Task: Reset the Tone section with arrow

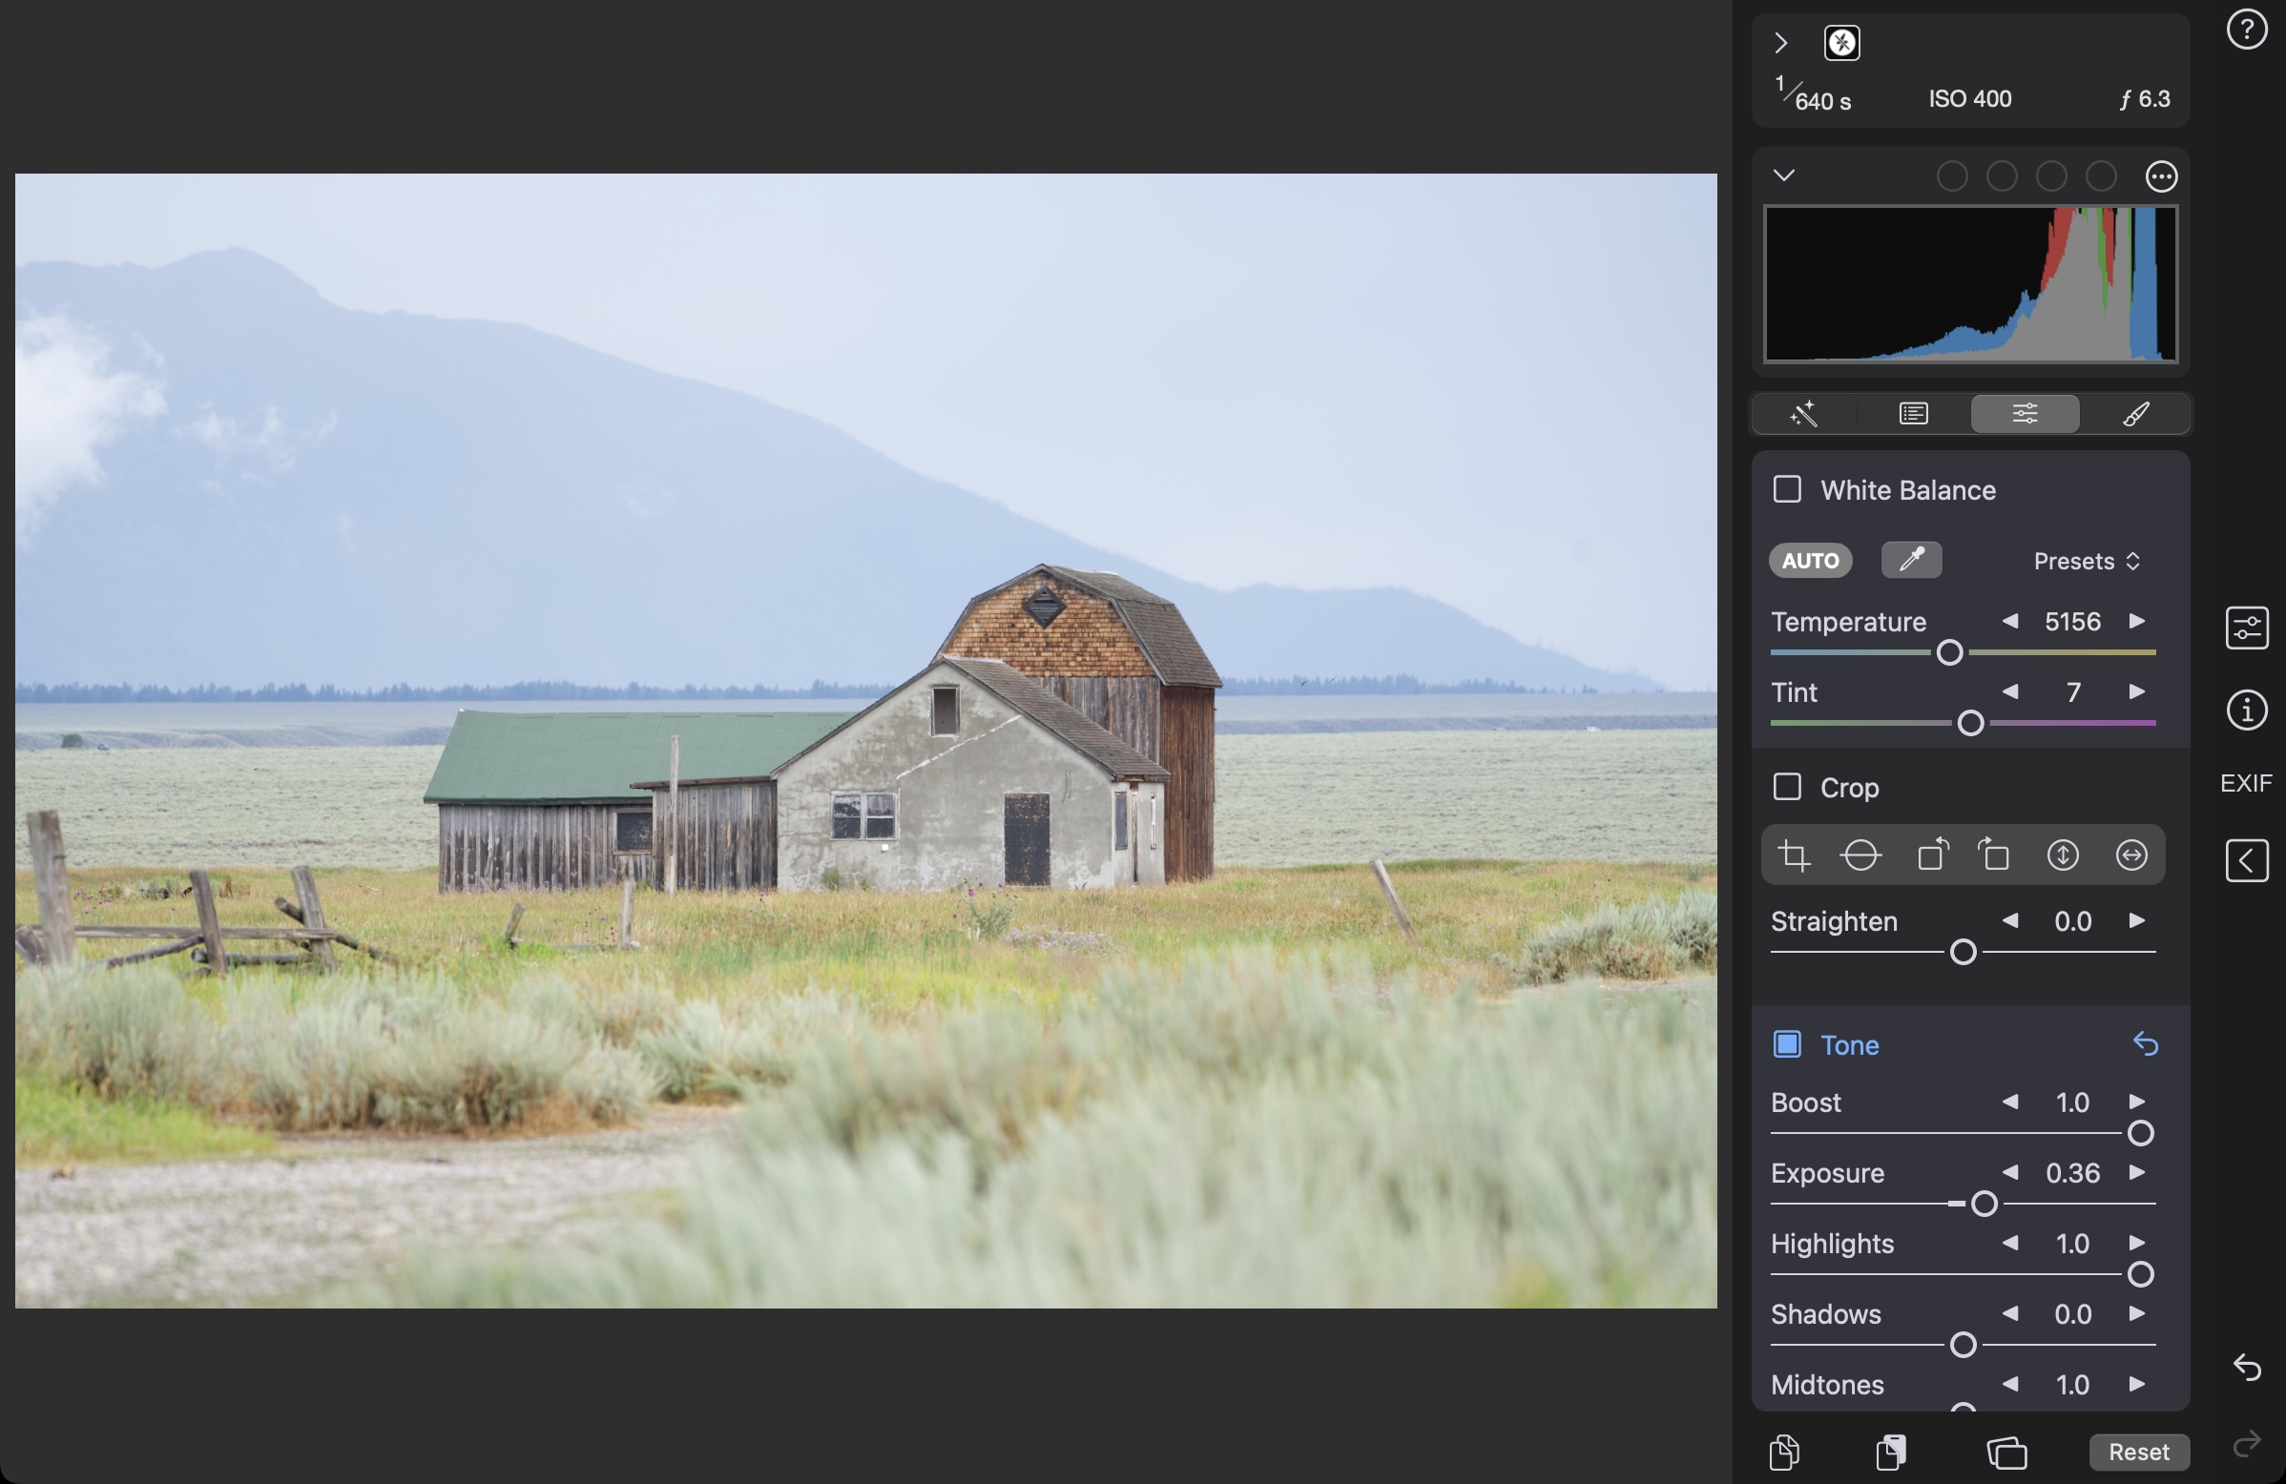Action: pos(2146,1044)
